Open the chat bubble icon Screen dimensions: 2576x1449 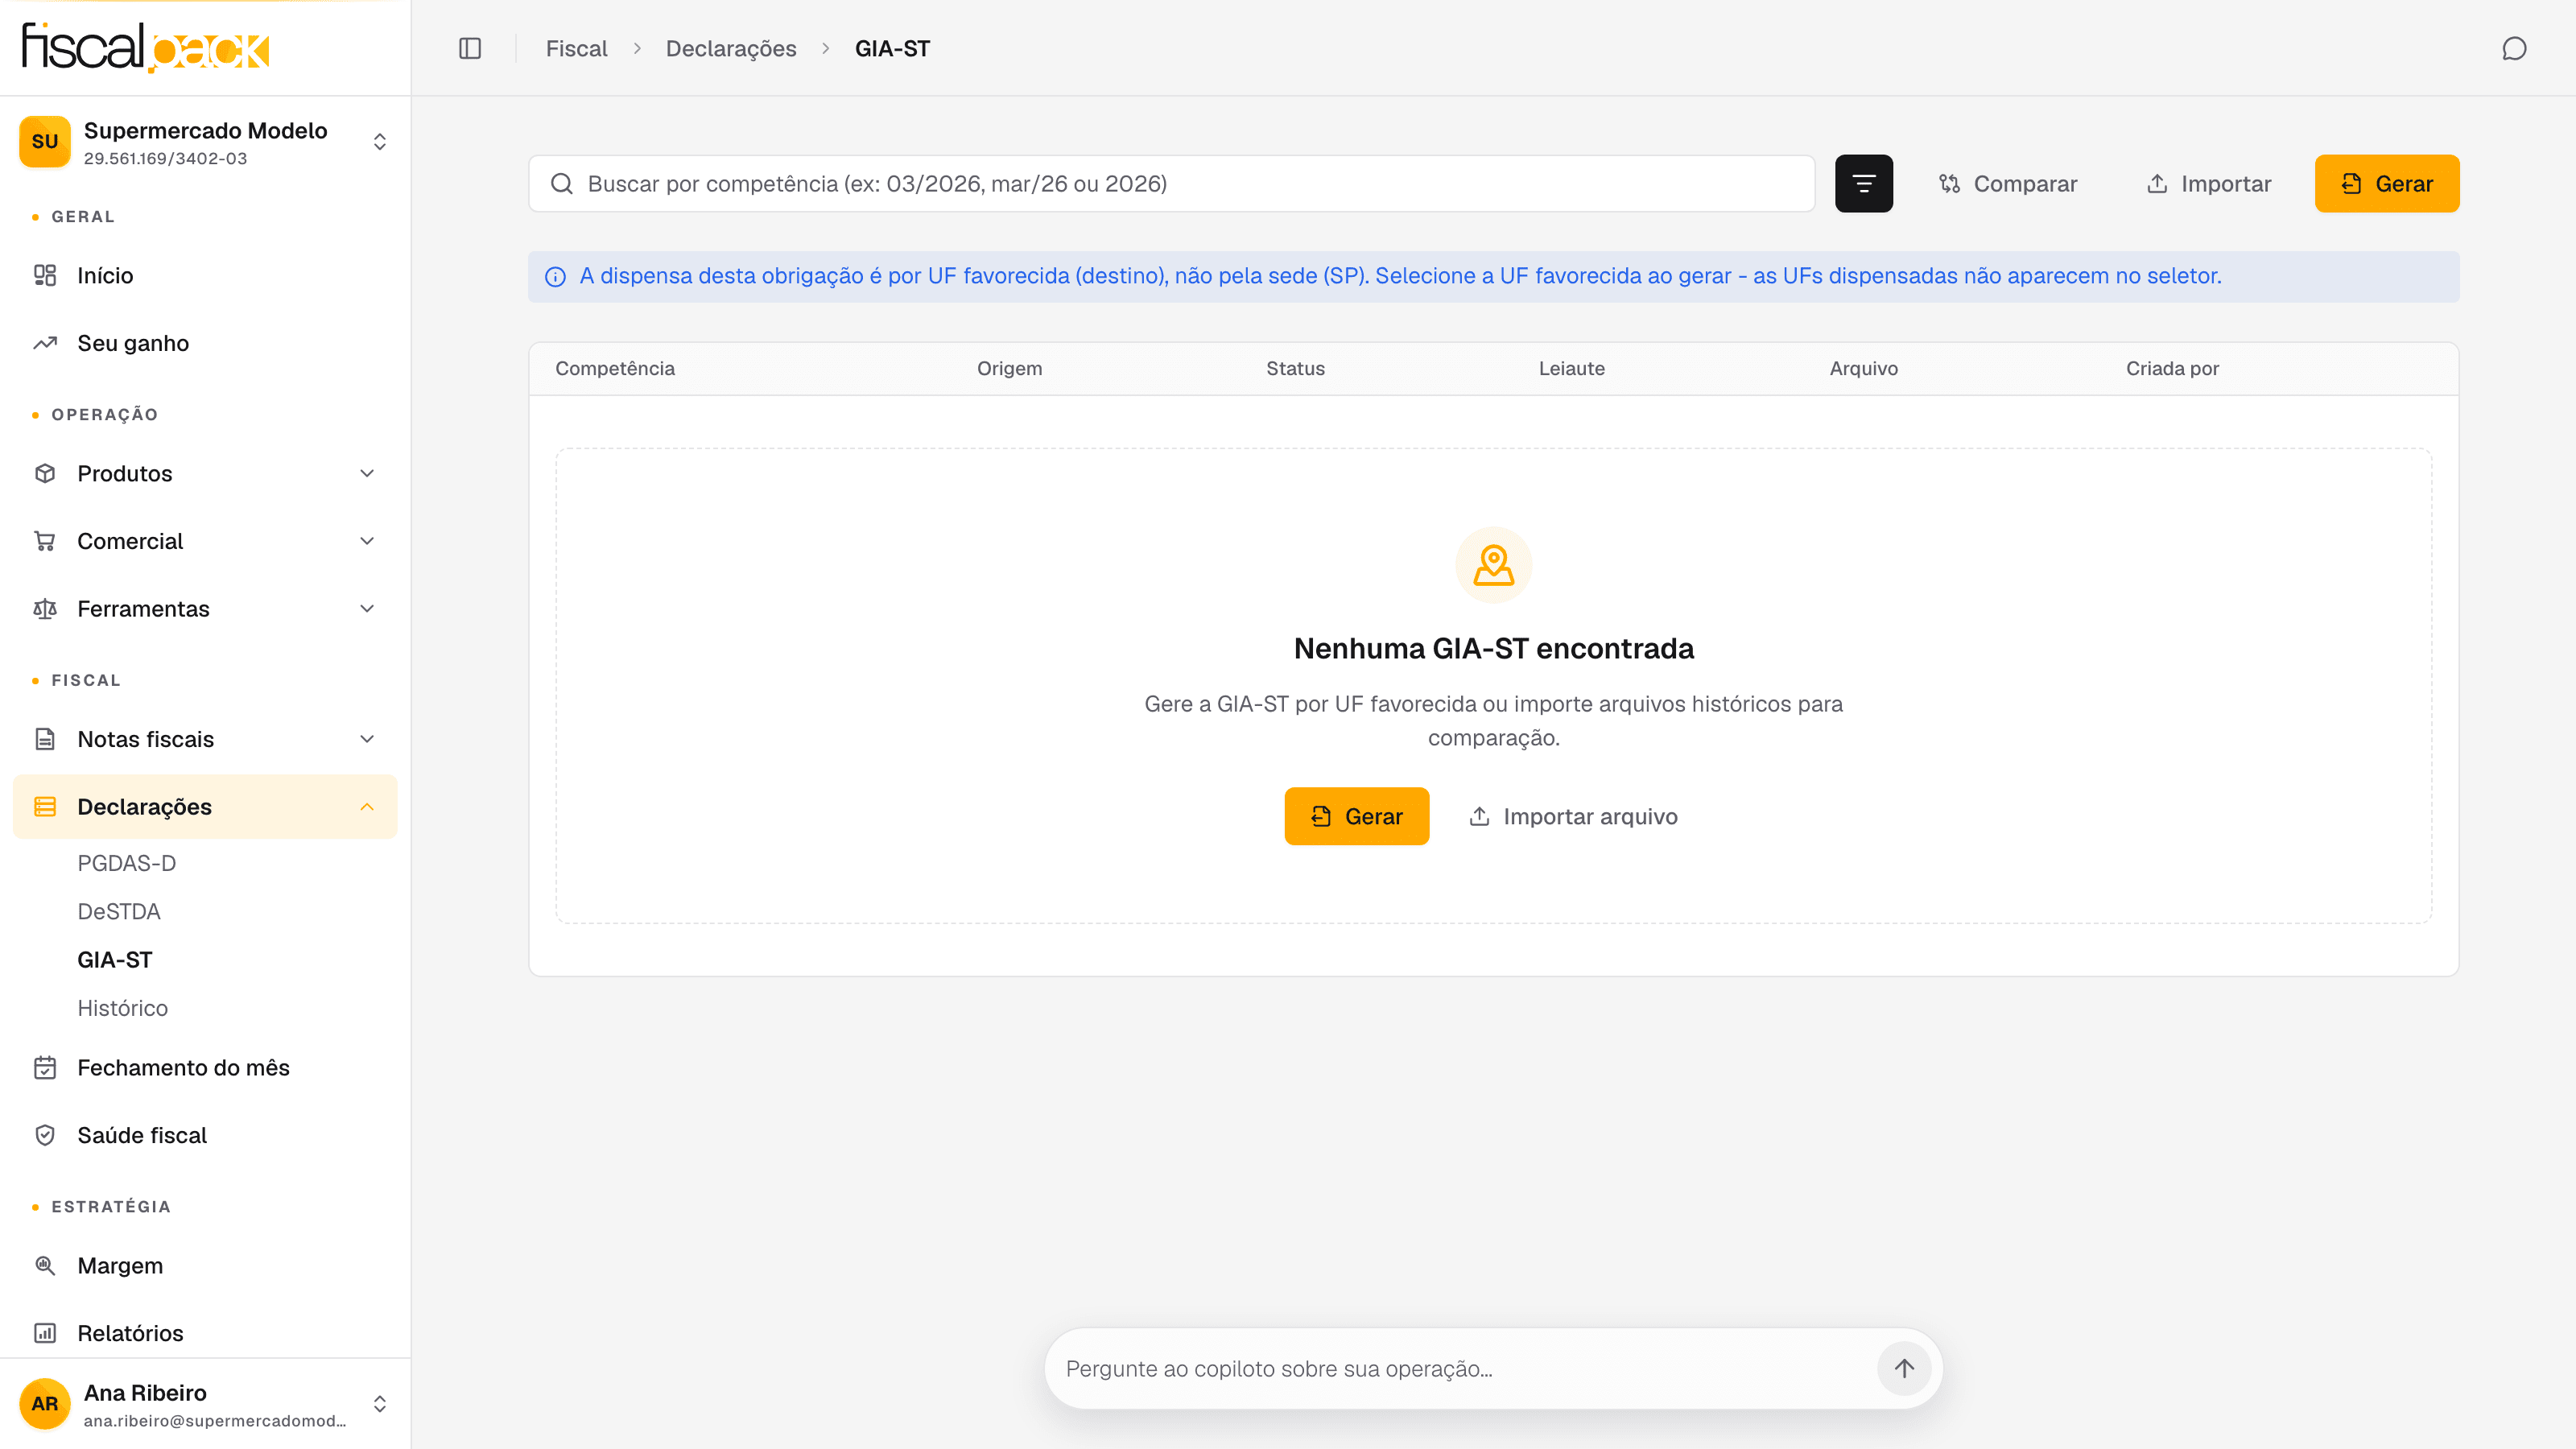tap(2514, 48)
